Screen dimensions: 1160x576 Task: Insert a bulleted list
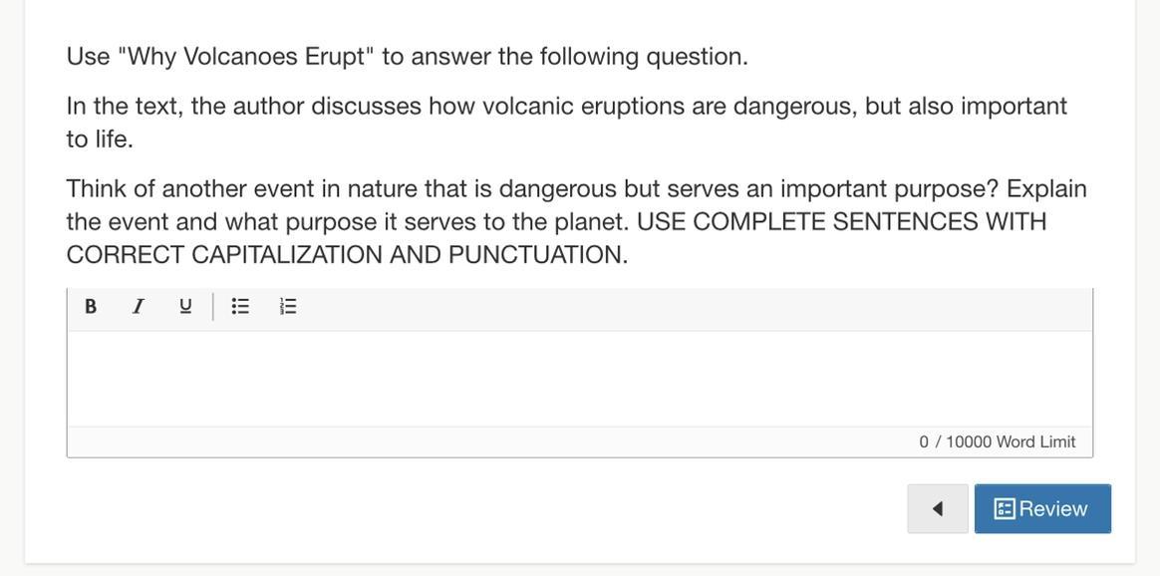[240, 307]
